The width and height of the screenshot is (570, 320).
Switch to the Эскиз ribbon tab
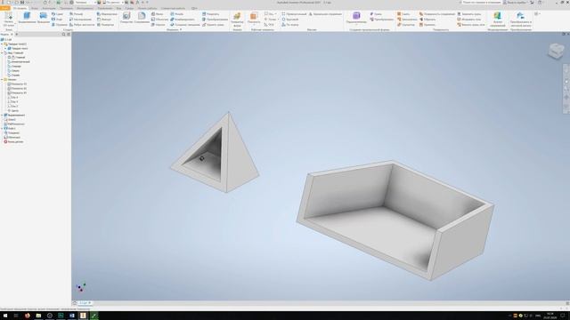[35, 8]
